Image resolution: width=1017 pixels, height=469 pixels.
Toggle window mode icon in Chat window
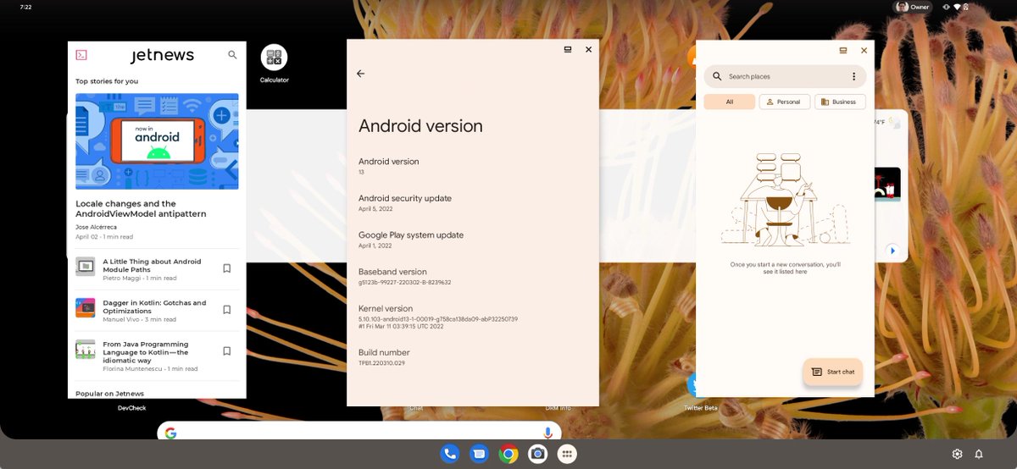(843, 50)
